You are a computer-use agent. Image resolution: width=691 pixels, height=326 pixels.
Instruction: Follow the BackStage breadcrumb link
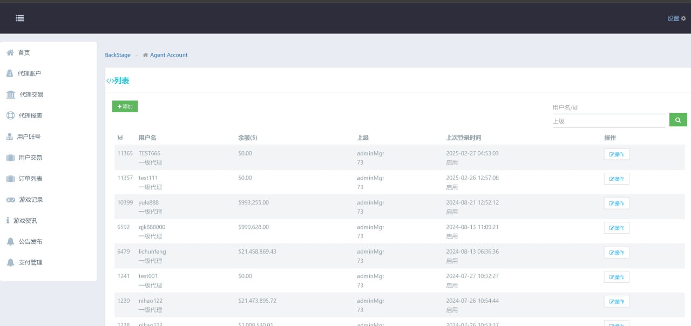pos(118,55)
